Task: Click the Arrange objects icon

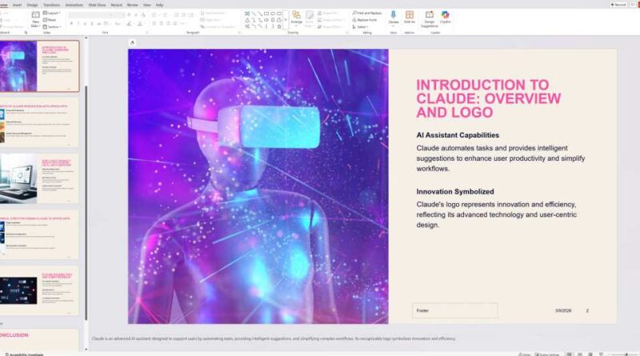Action: (296, 14)
